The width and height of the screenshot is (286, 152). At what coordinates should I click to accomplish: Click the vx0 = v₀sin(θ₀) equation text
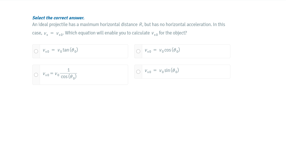pyautogui.click(x=162, y=71)
